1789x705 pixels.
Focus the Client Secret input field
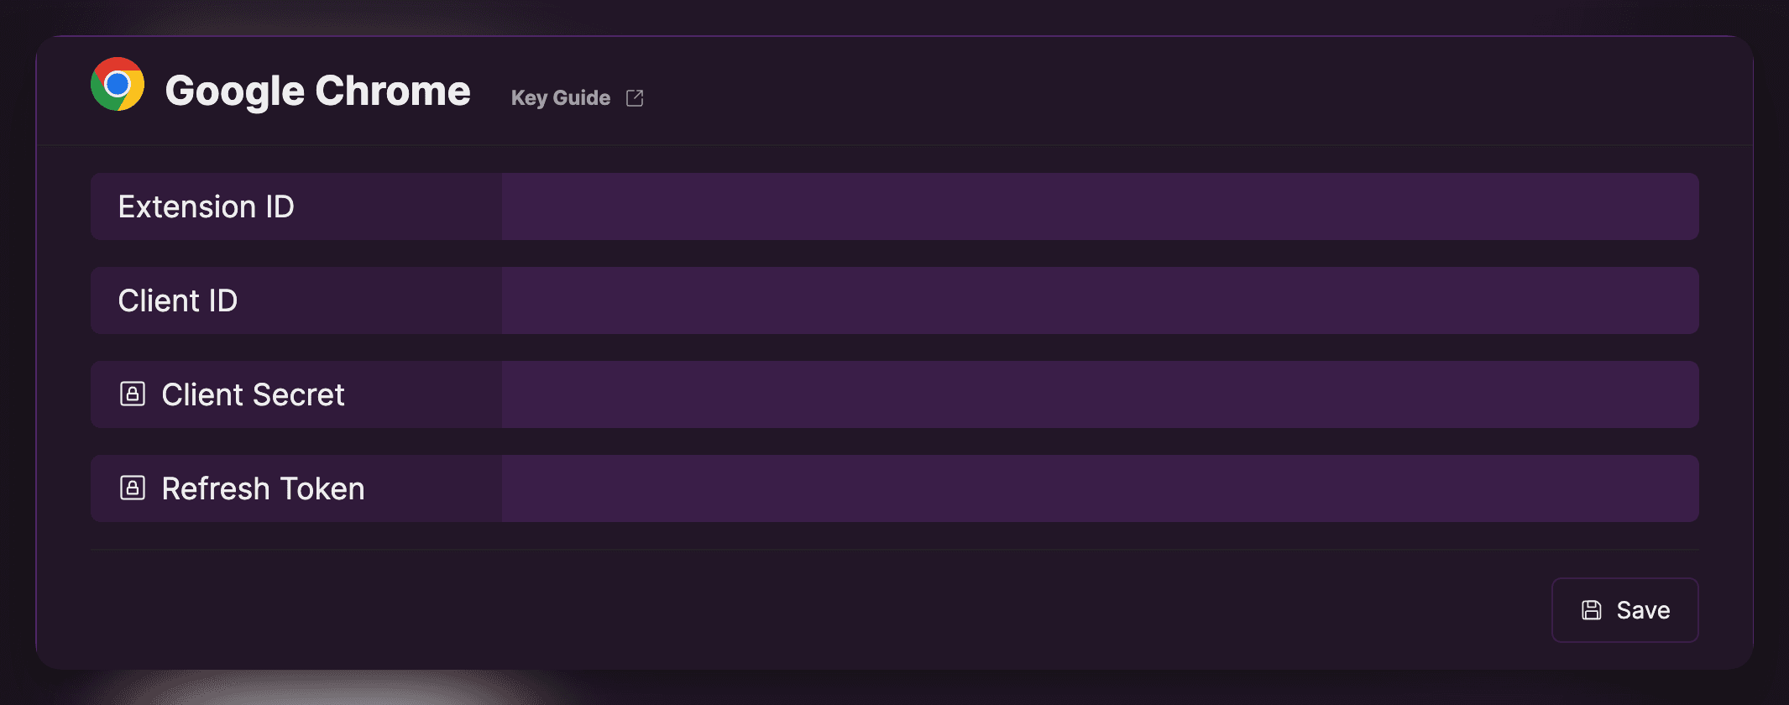pyautogui.click(x=1100, y=394)
